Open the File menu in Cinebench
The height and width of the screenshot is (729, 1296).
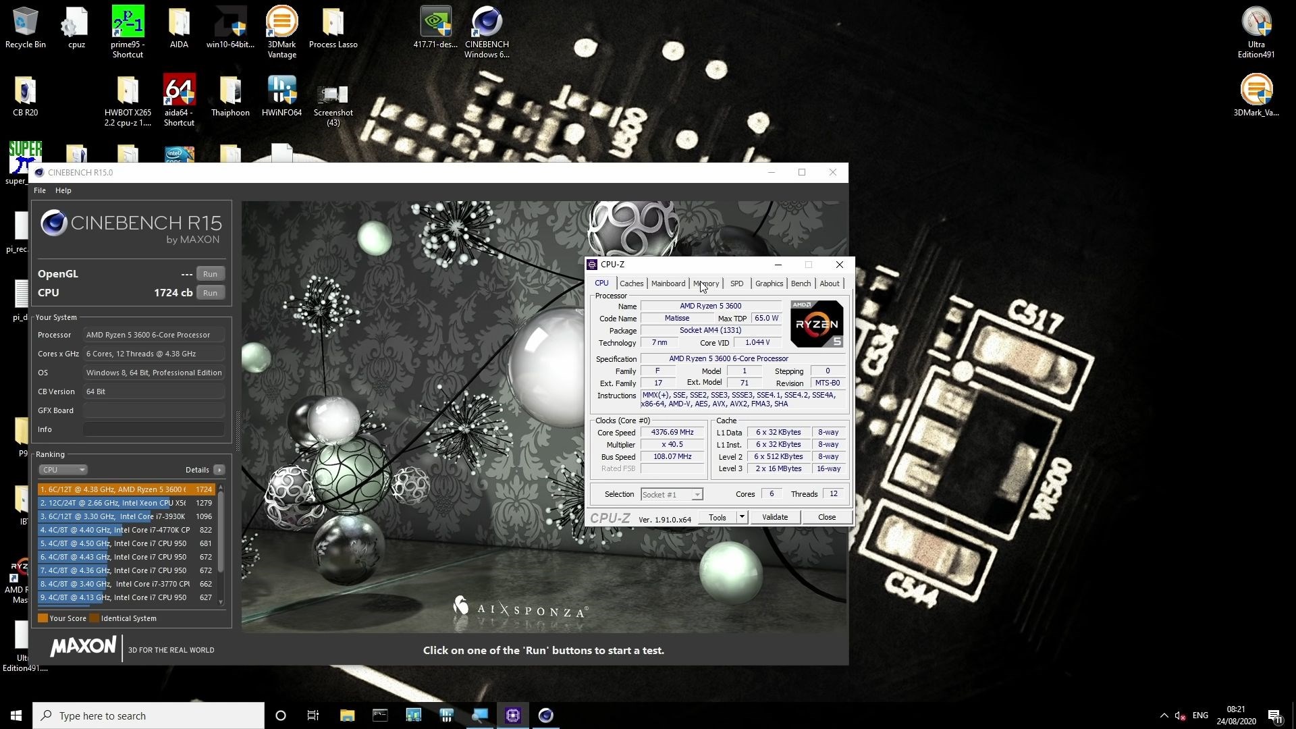click(40, 190)
